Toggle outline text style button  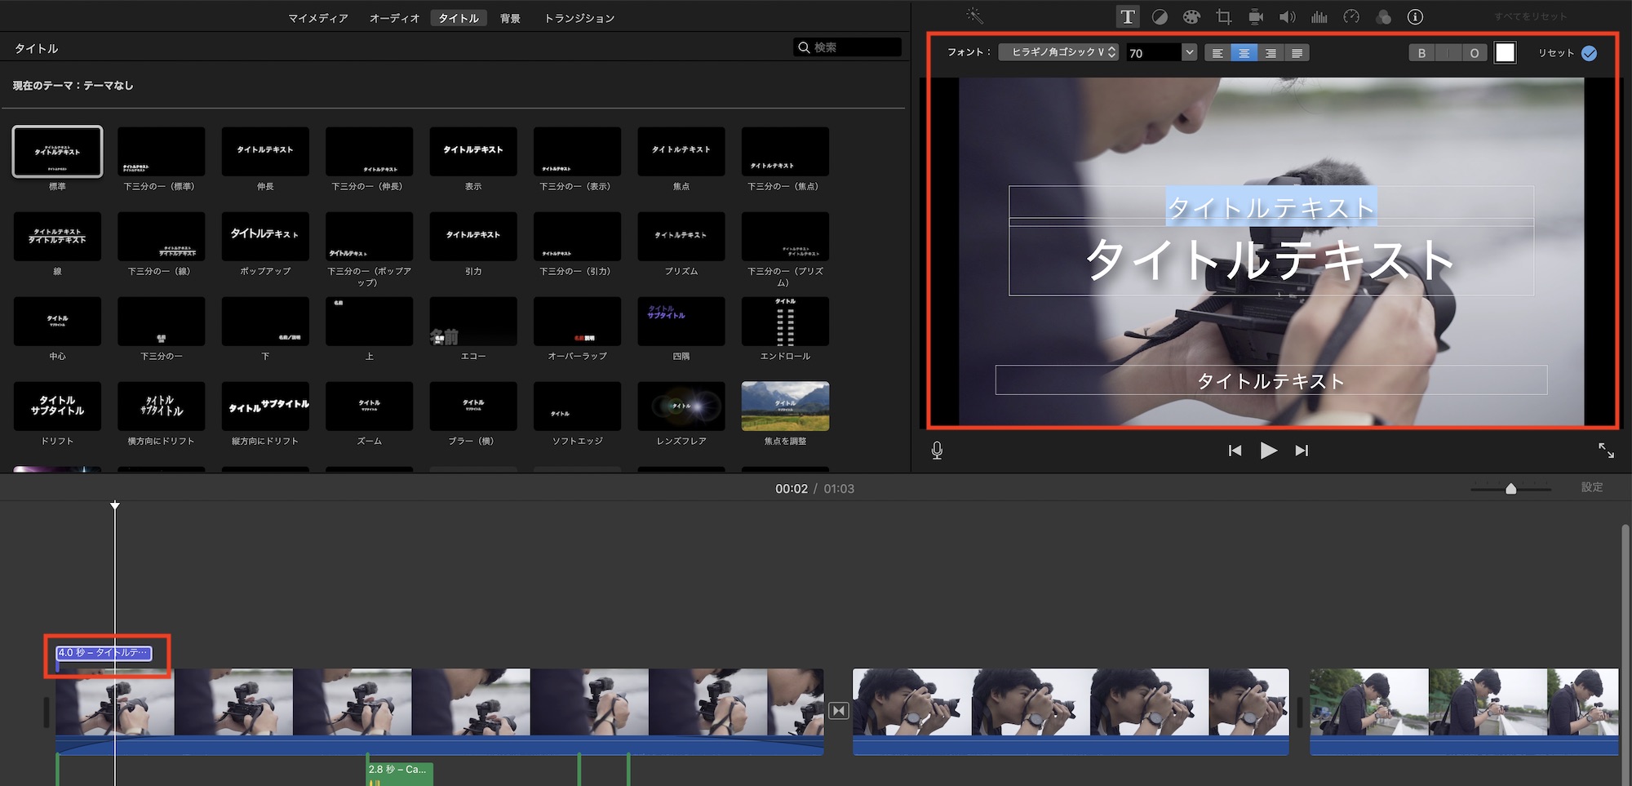pyautogui.click(x=1474, y=53)
